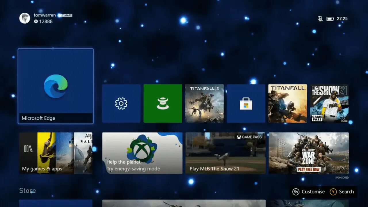Open MLB The Show 21 tile
Viewport: 368px width, 207px height.
pyautogui.click(x=329, y=103)
